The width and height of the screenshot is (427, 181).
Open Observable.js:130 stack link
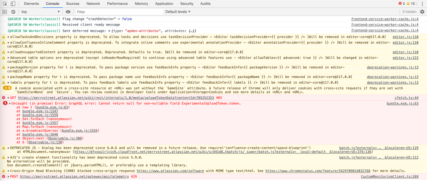tap(46, 142)
